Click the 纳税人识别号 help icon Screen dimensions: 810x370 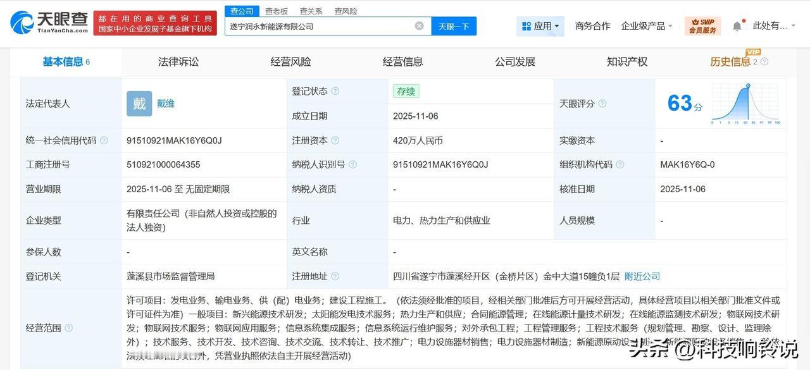(353, 164)
